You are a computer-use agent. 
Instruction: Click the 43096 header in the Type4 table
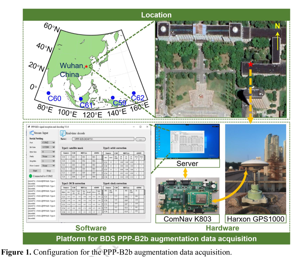coord(139,187)
